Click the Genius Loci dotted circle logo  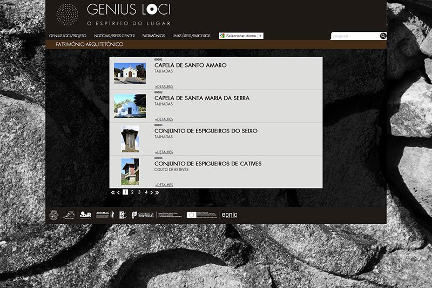point(67,15)
